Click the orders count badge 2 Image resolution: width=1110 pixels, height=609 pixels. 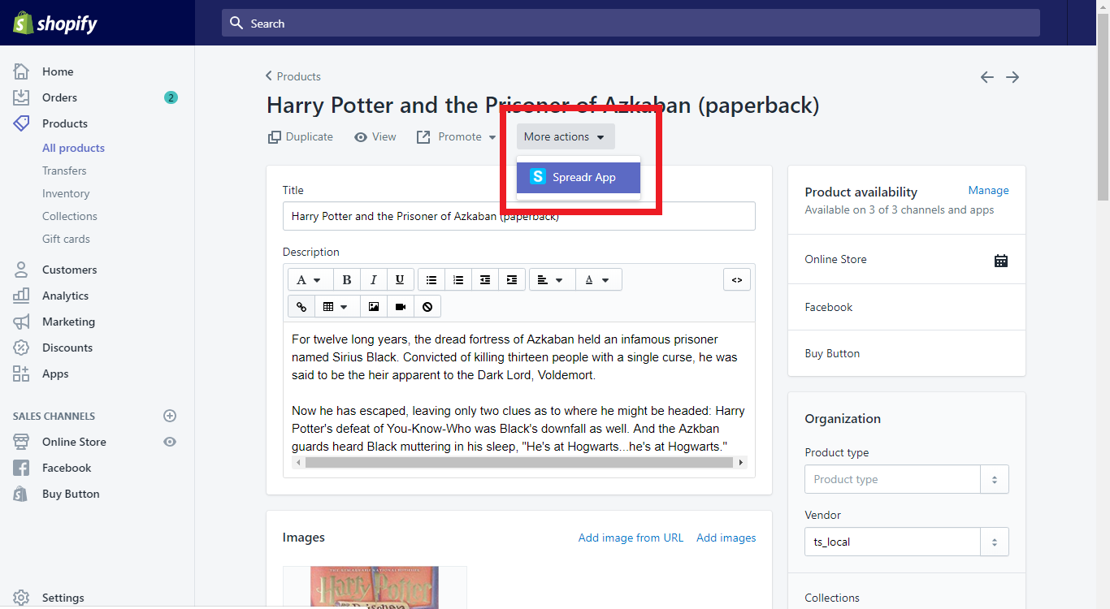coord(171,97)
